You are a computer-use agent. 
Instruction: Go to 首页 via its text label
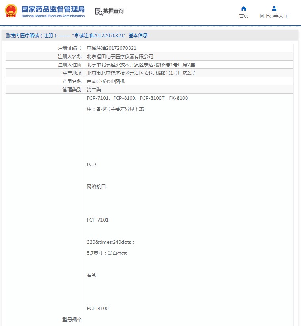244,16
